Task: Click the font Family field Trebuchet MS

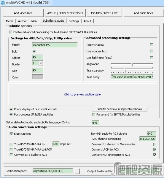Action: click(x=55, y=45)
